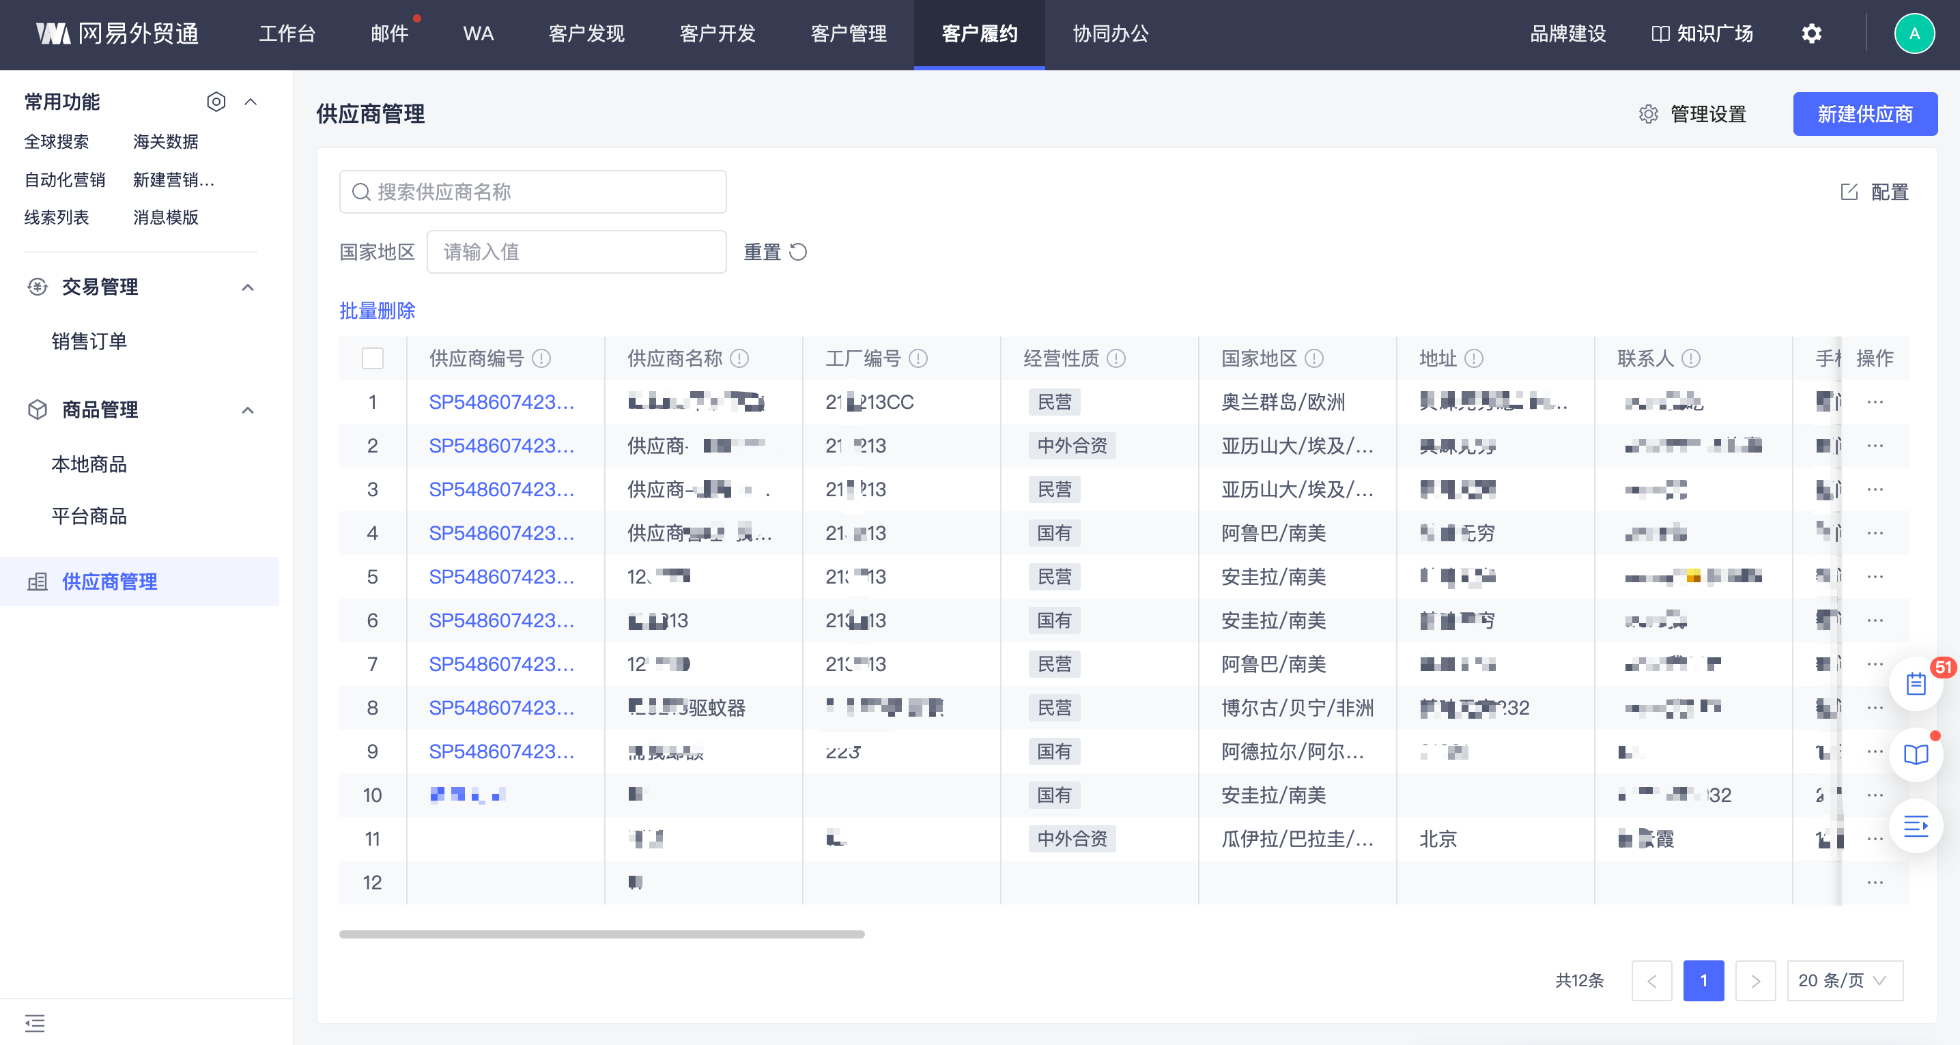
Task: Click info icon beside 工厂编号 header
Action: pyautogui.click(x=918, y=358)
